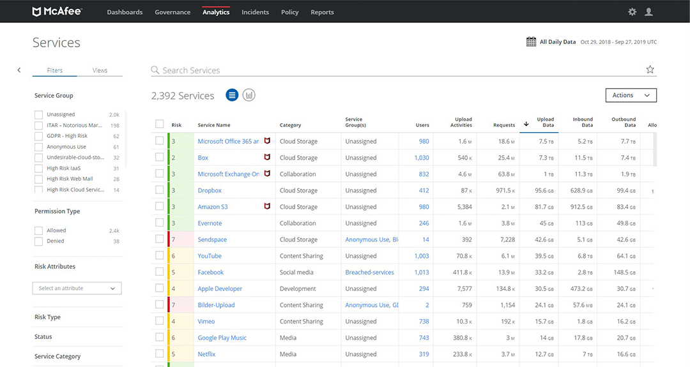Switch to list view icon
Viewport: 690px width, 367px height.
coord(232,95)
